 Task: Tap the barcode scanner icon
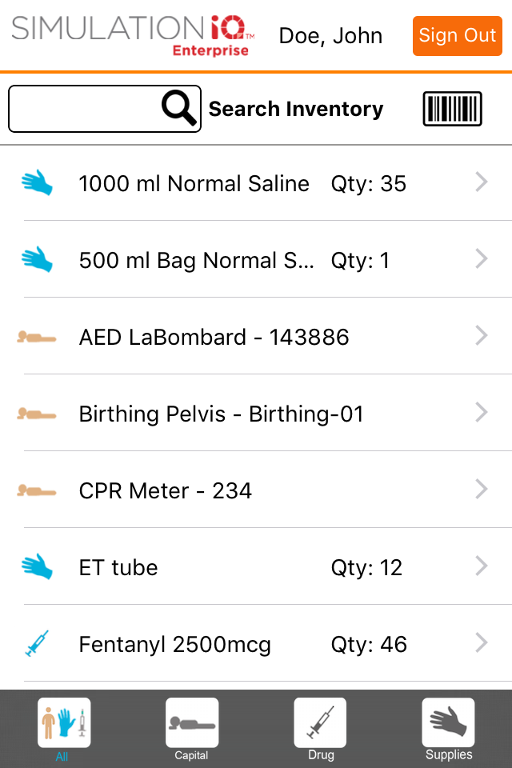tap(452, 109)
